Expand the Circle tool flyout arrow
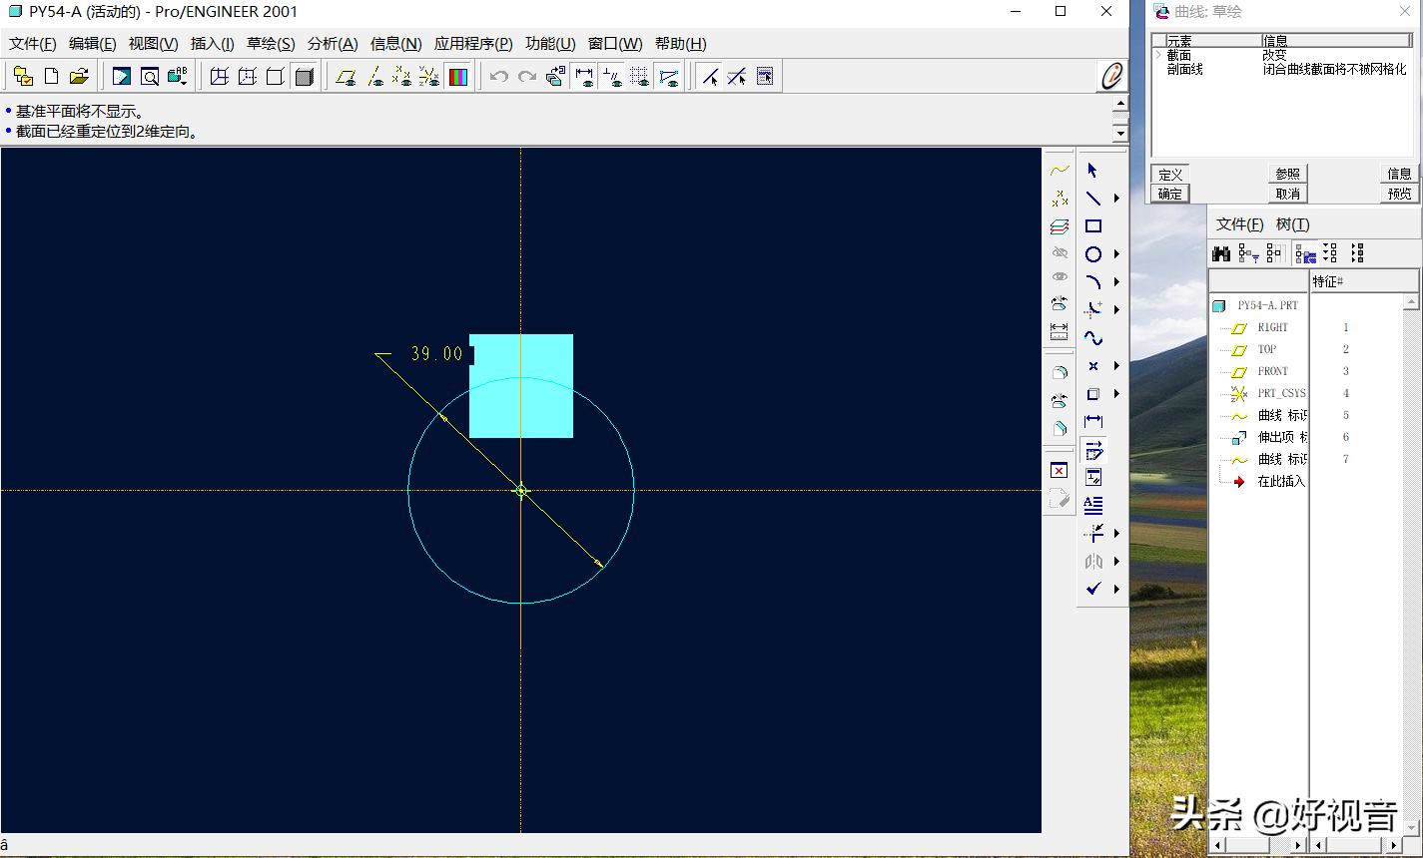The image size is (1423, 858). click(1116, 254)
